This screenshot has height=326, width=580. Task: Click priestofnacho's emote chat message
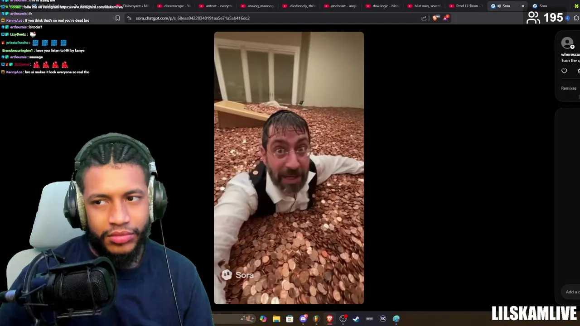point(34,43)
